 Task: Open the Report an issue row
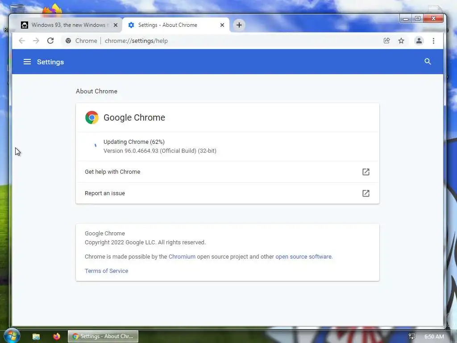click(x=227, y=193)
